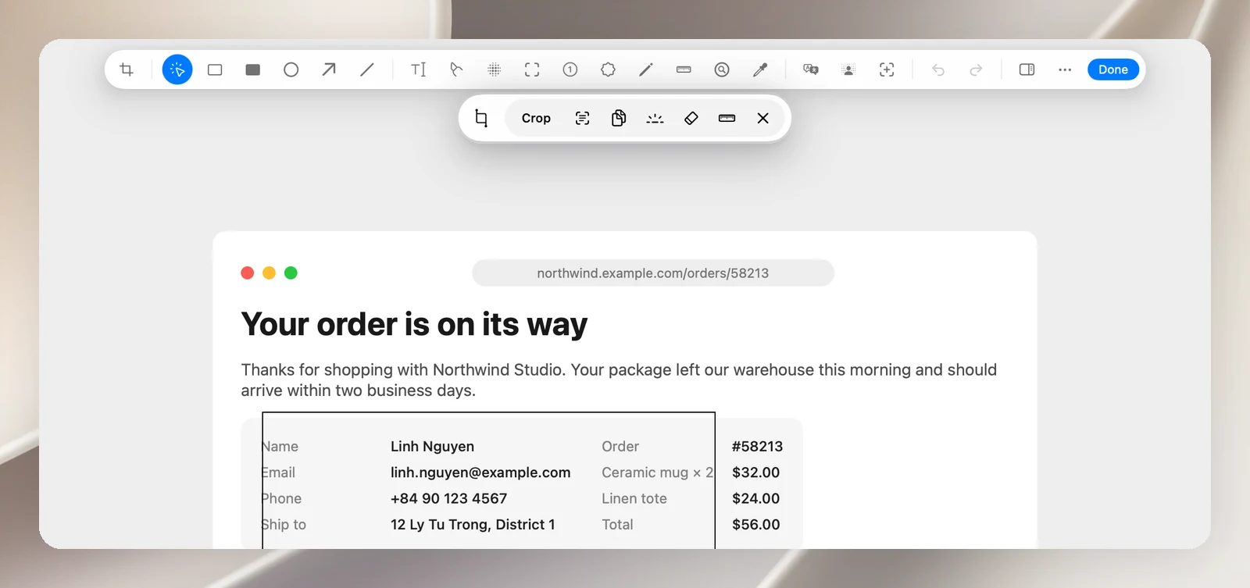Click the crop handles icon in the selection bar

[481, 118]
